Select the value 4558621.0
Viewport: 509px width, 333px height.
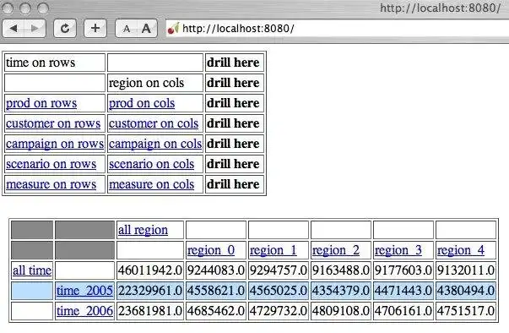(215, 291)
